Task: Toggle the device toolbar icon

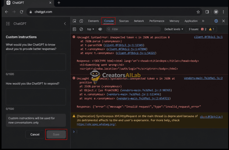Action: click(x=81, y=21)
